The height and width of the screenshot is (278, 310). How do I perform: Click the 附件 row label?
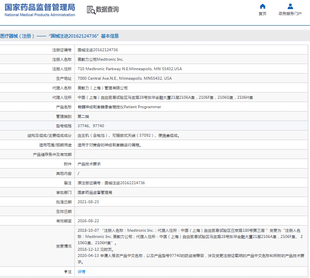[68, 164]
